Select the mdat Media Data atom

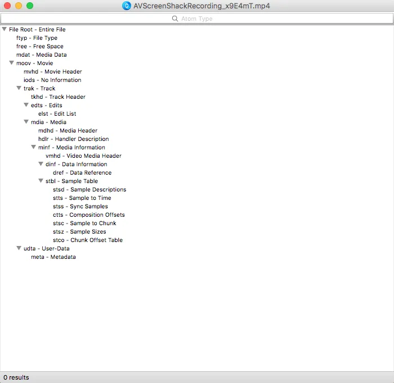click(41, 54)
